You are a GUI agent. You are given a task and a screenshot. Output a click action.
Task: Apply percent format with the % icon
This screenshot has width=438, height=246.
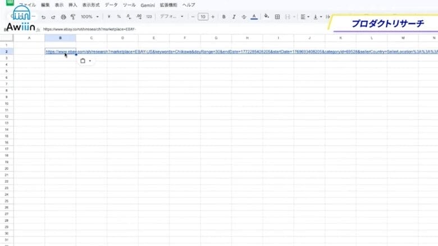click(x=118, y=17)
